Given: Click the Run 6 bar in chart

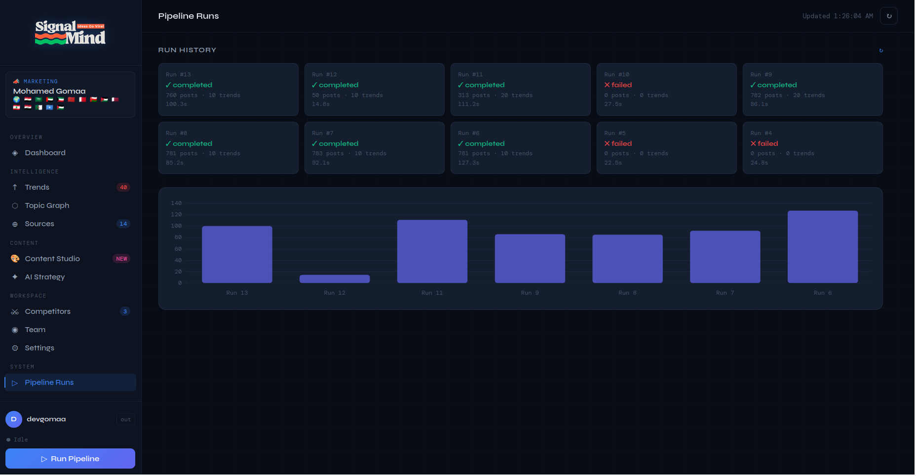Looking at the screenshot, I should (824, 247).
